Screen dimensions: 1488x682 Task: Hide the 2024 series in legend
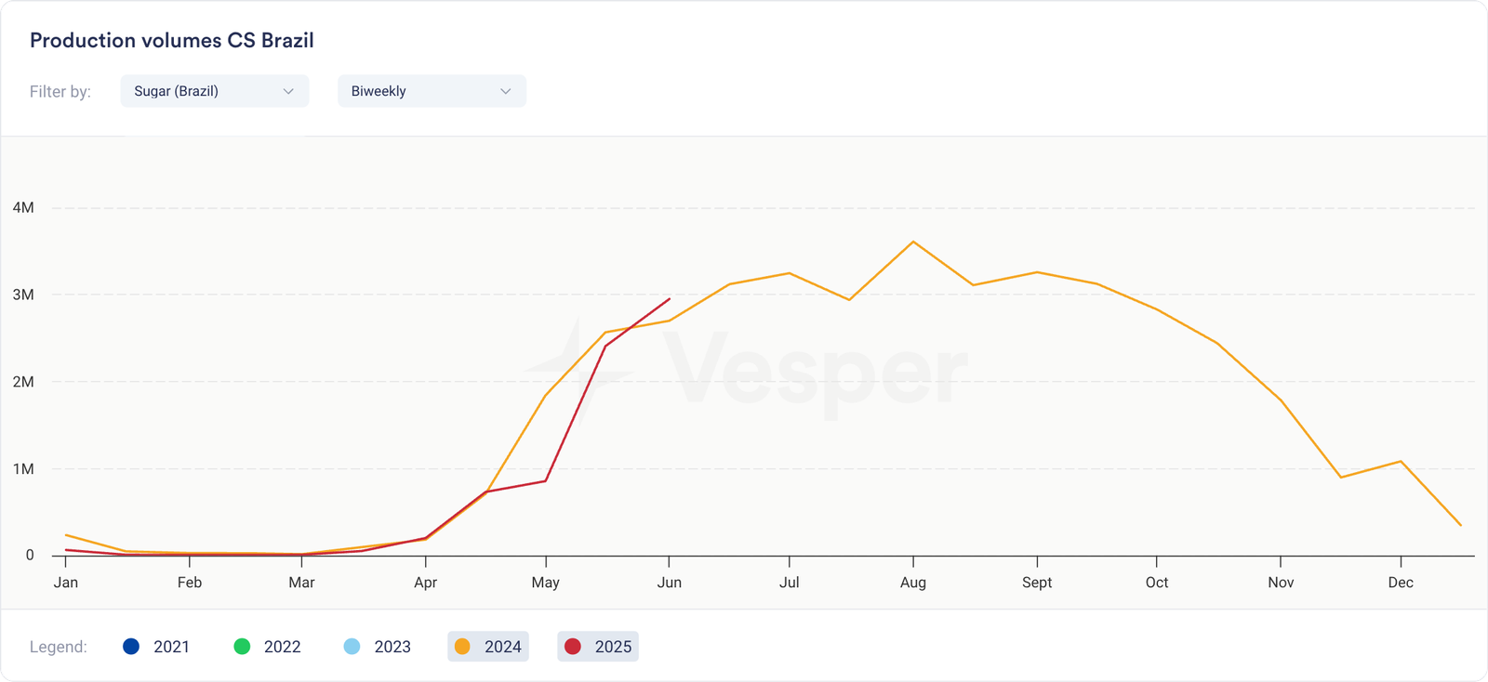[x=488, y=647]
